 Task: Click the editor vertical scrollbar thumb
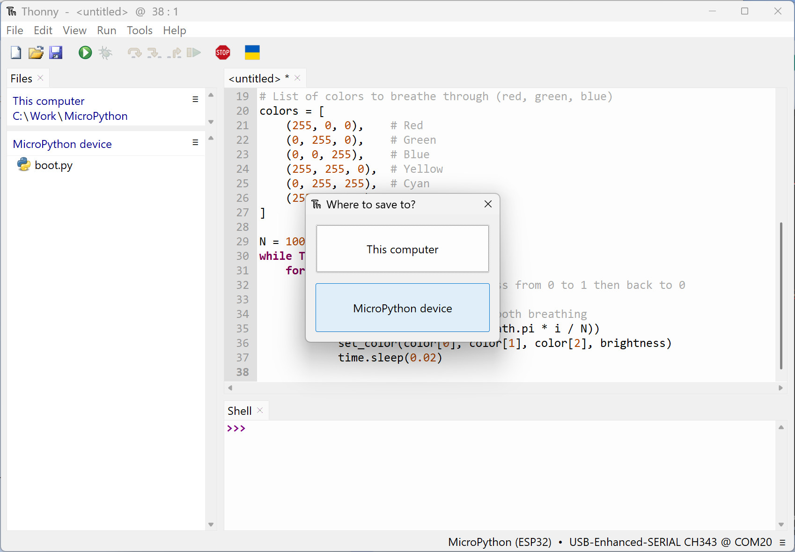(x=781, y=296)
